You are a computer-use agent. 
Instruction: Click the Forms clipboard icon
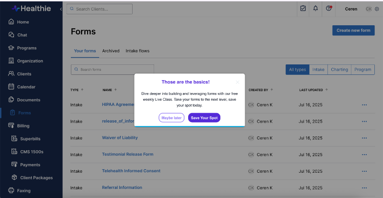[x=12, y=113]
